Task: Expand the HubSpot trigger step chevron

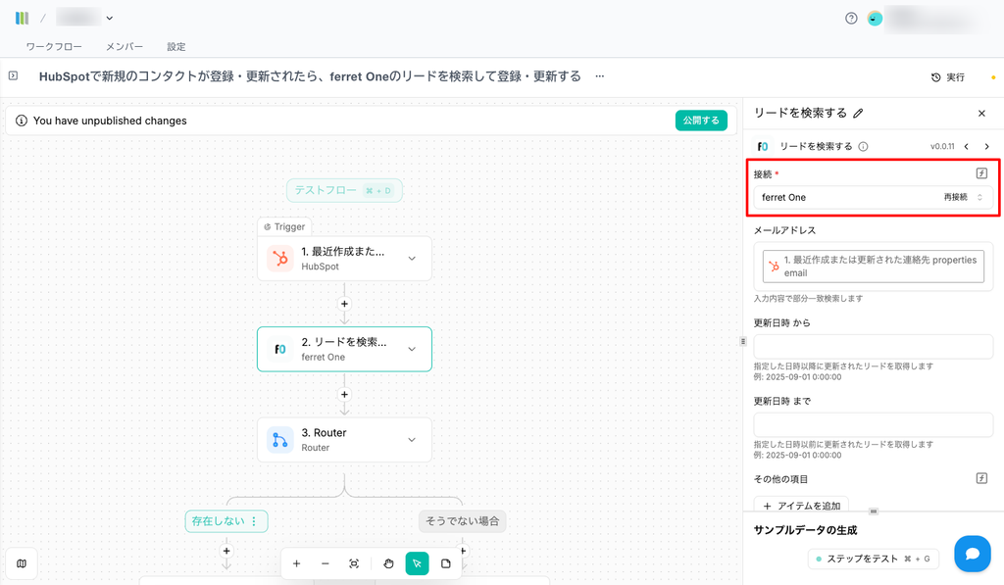Action: pyautogui.click(x=412, y=259)
